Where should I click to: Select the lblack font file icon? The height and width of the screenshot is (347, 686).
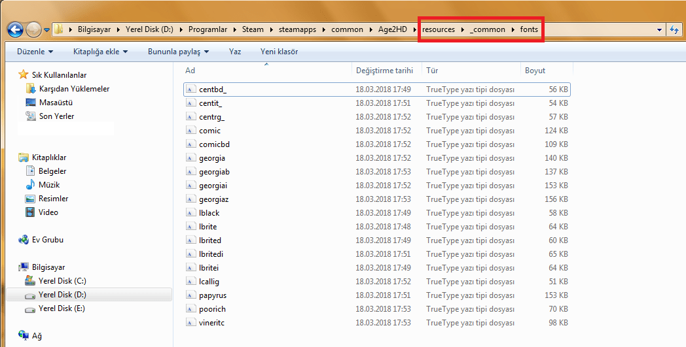[190, 213]
